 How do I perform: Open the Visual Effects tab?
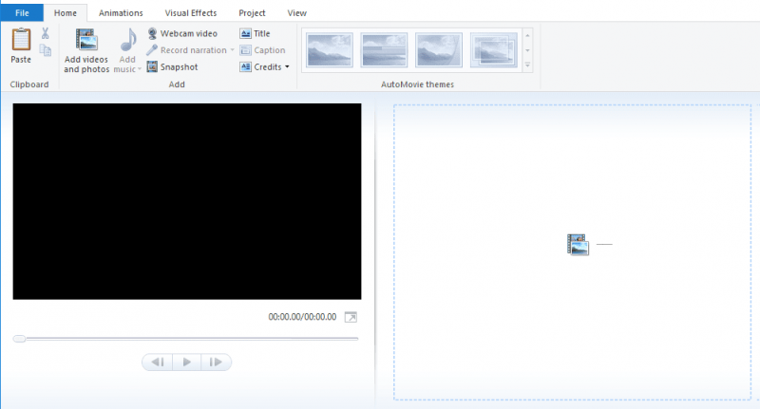tap(191, 13)
